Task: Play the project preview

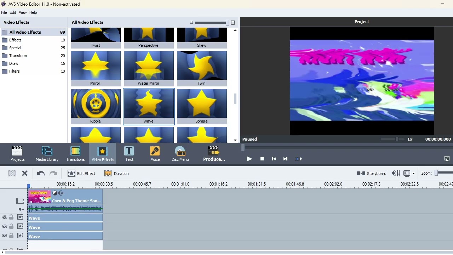Action: 249,159
